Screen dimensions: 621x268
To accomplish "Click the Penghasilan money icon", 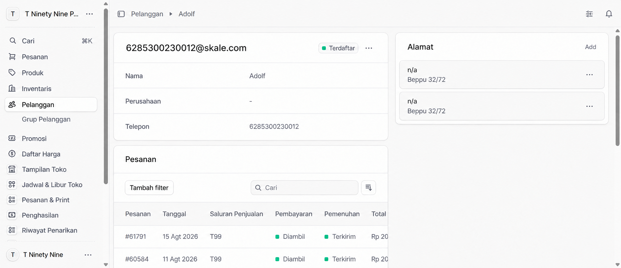I will 12,215.
